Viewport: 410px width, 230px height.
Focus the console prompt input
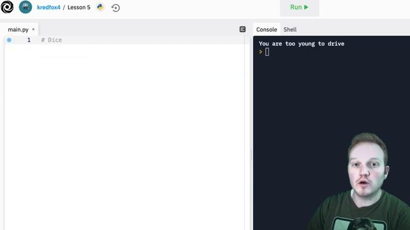coord(267,52)
